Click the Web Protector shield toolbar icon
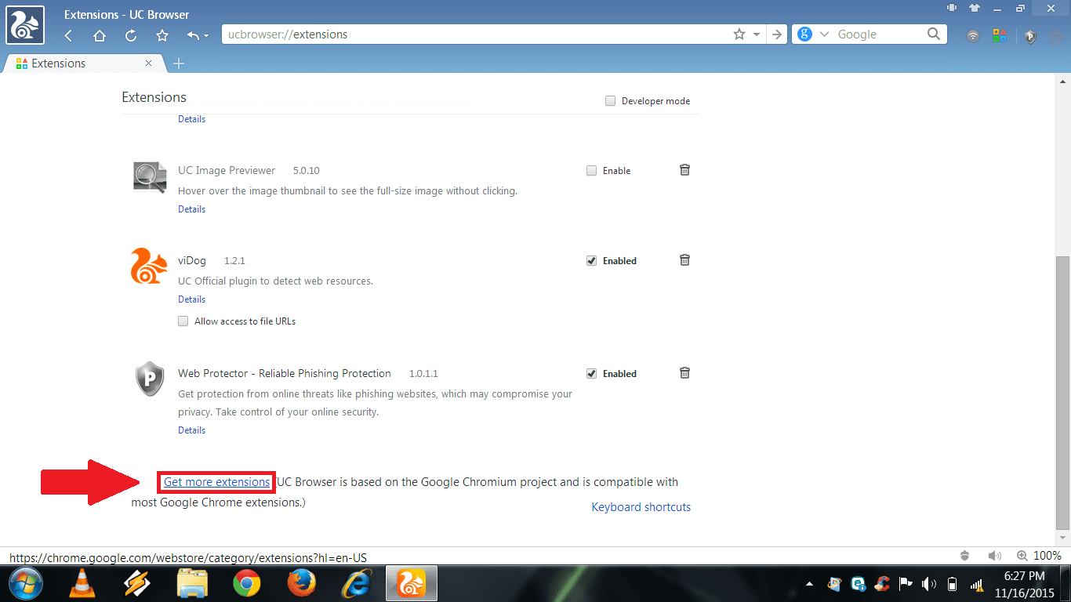 point(1030,36)
